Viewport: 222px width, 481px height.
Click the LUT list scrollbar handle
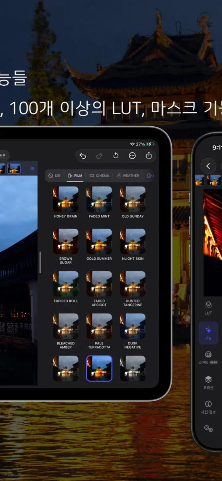click(x=40, y=263)
